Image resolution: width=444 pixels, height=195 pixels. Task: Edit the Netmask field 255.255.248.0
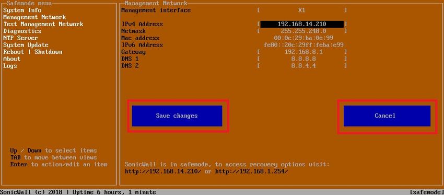(302, 31)
